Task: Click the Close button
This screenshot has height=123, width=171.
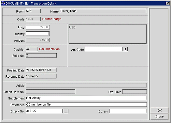Action: 160,116
